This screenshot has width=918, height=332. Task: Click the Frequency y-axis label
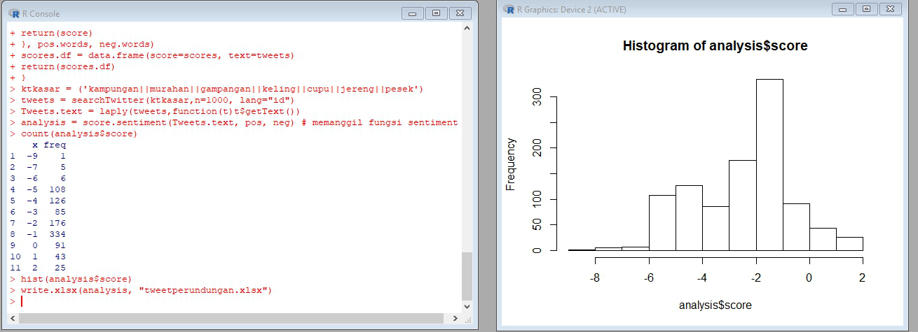pyautogui.click(x=511, y=165)
